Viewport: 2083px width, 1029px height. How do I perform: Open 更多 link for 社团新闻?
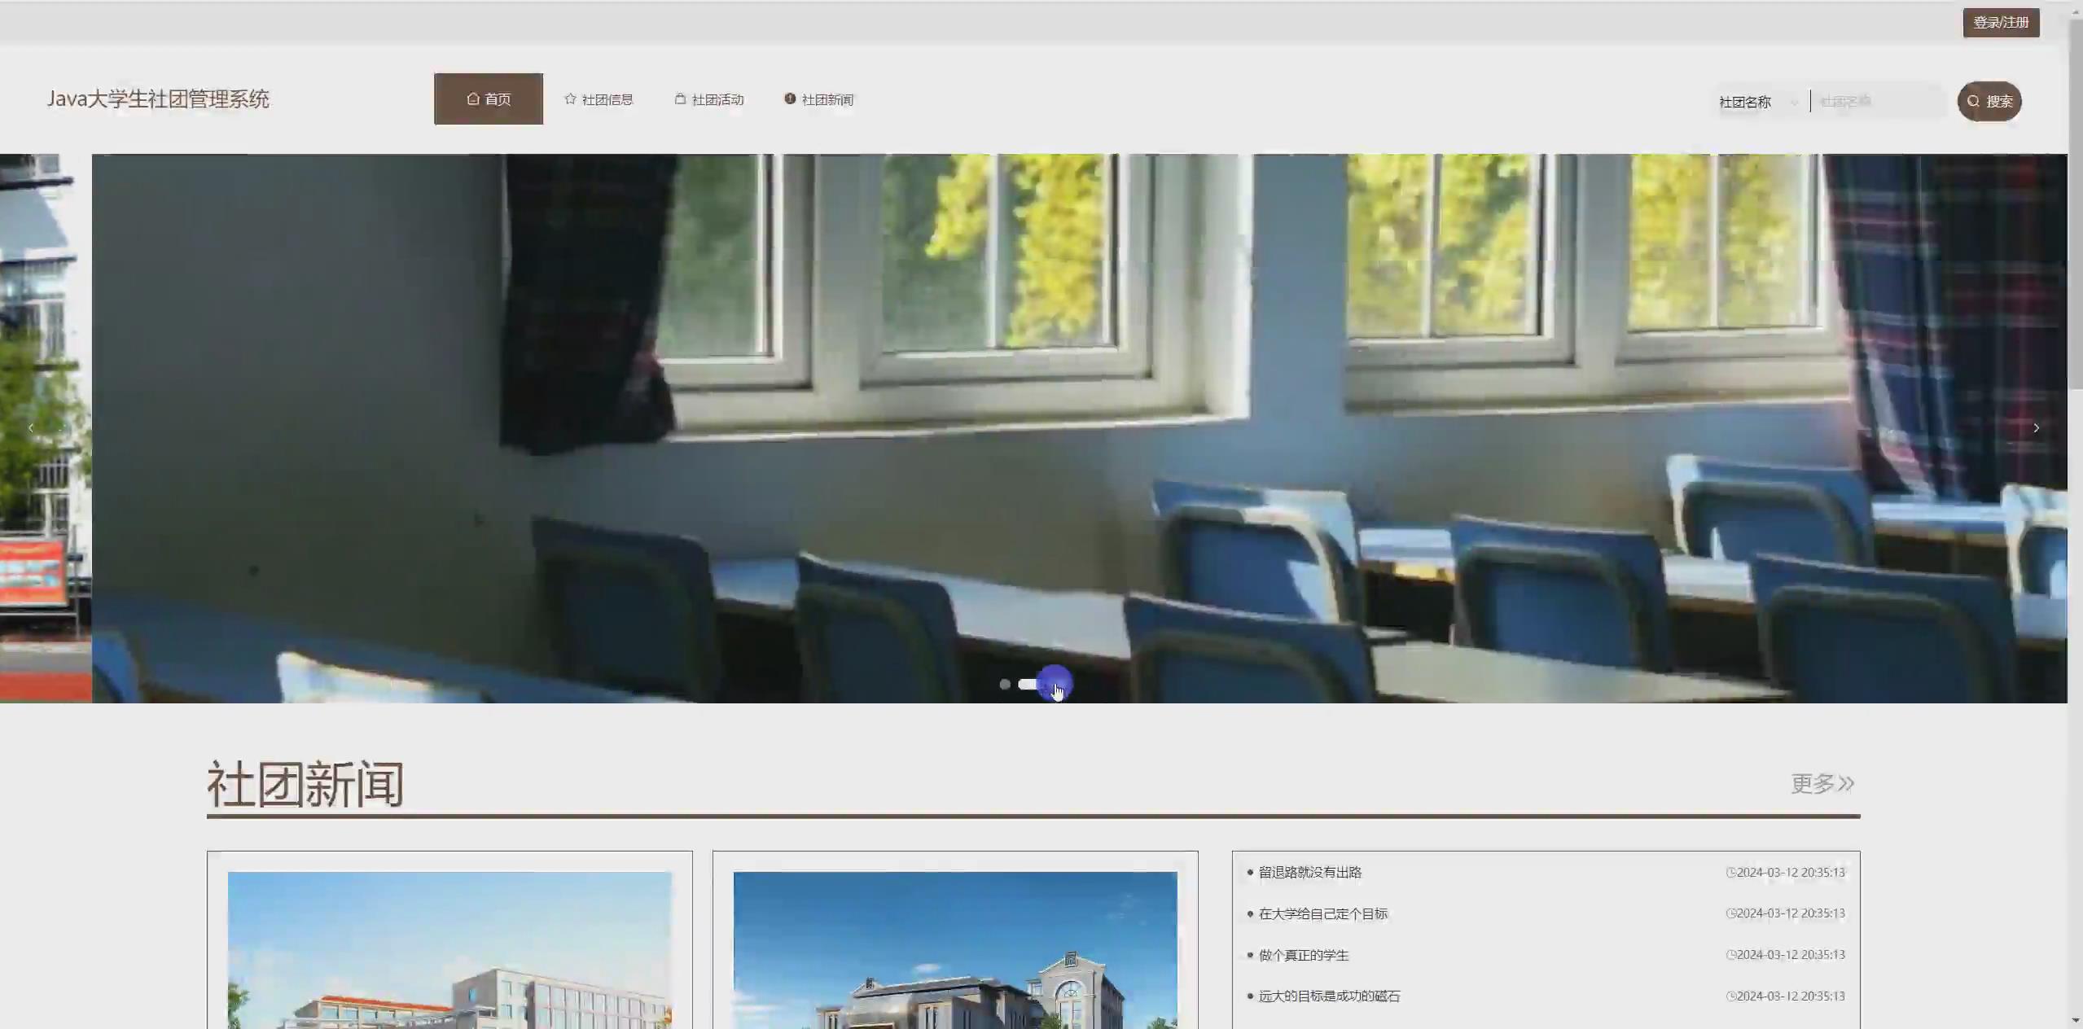pyautogui.click(x=1822, y=784)
